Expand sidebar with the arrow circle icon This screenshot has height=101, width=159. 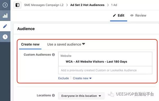pyautogui.click(x=5, y=5)
